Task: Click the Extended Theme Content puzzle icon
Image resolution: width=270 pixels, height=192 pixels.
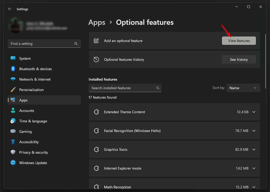Action: (97, 112)
